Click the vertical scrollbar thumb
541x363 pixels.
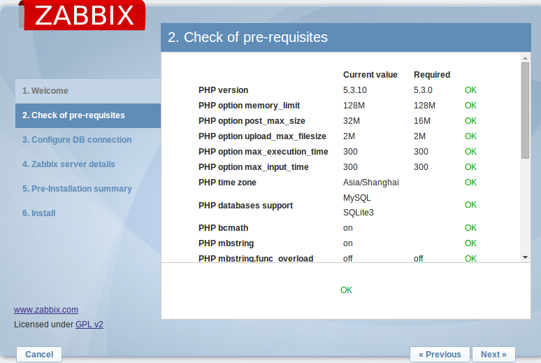coord(525,111)
